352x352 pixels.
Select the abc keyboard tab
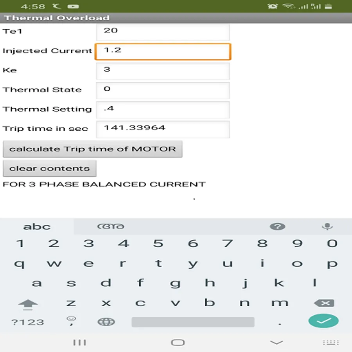point(37,226)
